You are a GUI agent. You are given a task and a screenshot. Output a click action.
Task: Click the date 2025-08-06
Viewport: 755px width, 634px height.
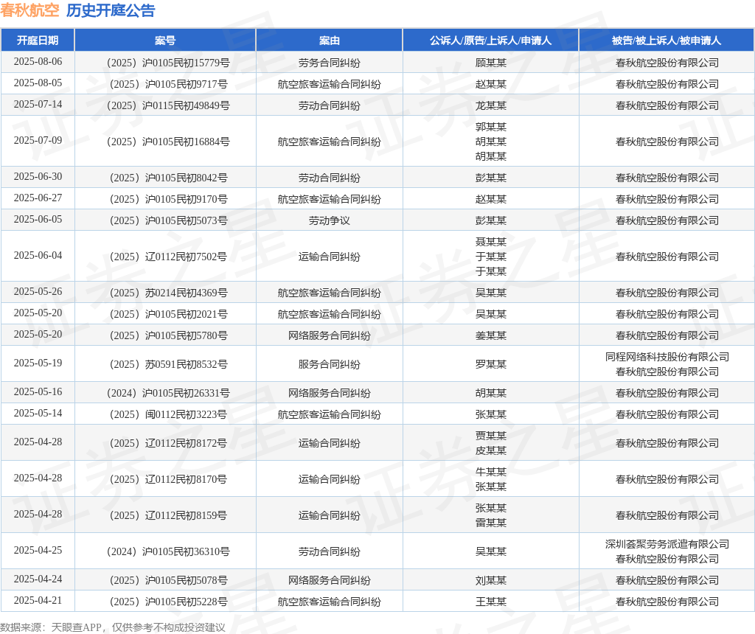point(38,62)
